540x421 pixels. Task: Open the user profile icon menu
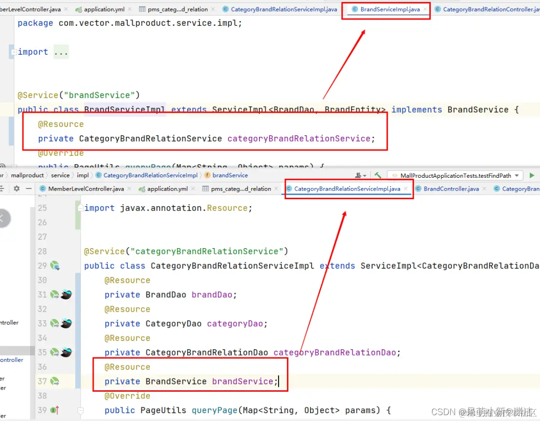[x=360, y=175]
